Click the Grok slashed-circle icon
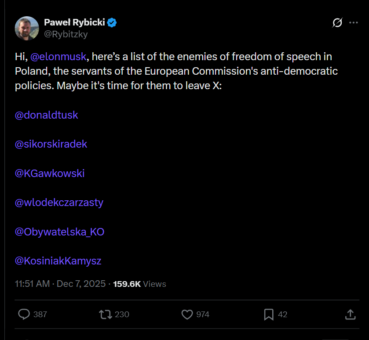 point(337,23)
